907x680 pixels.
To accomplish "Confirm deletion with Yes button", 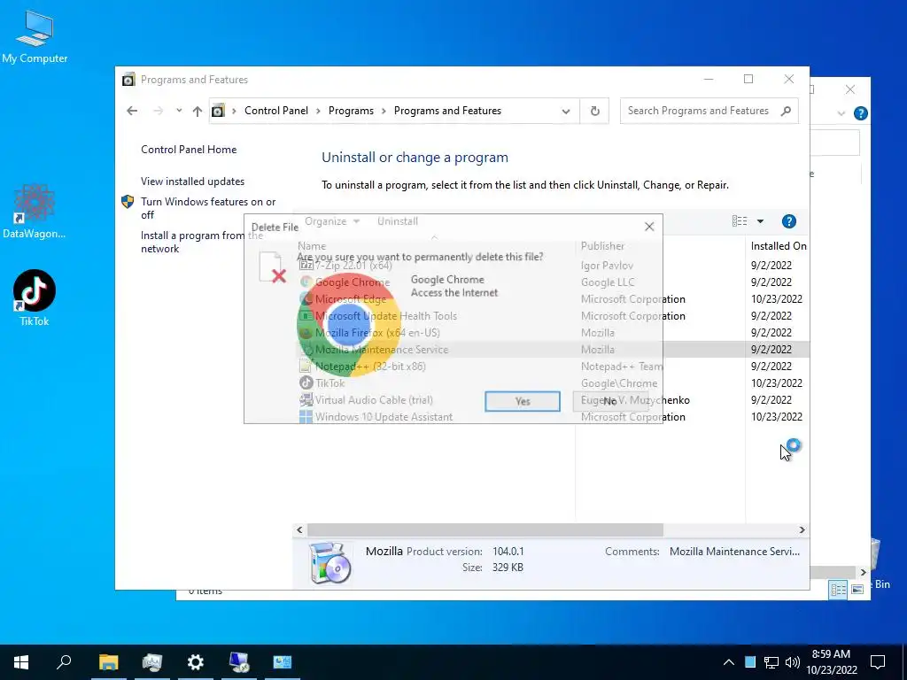I will pyautogui.click(x=523, y=401).
